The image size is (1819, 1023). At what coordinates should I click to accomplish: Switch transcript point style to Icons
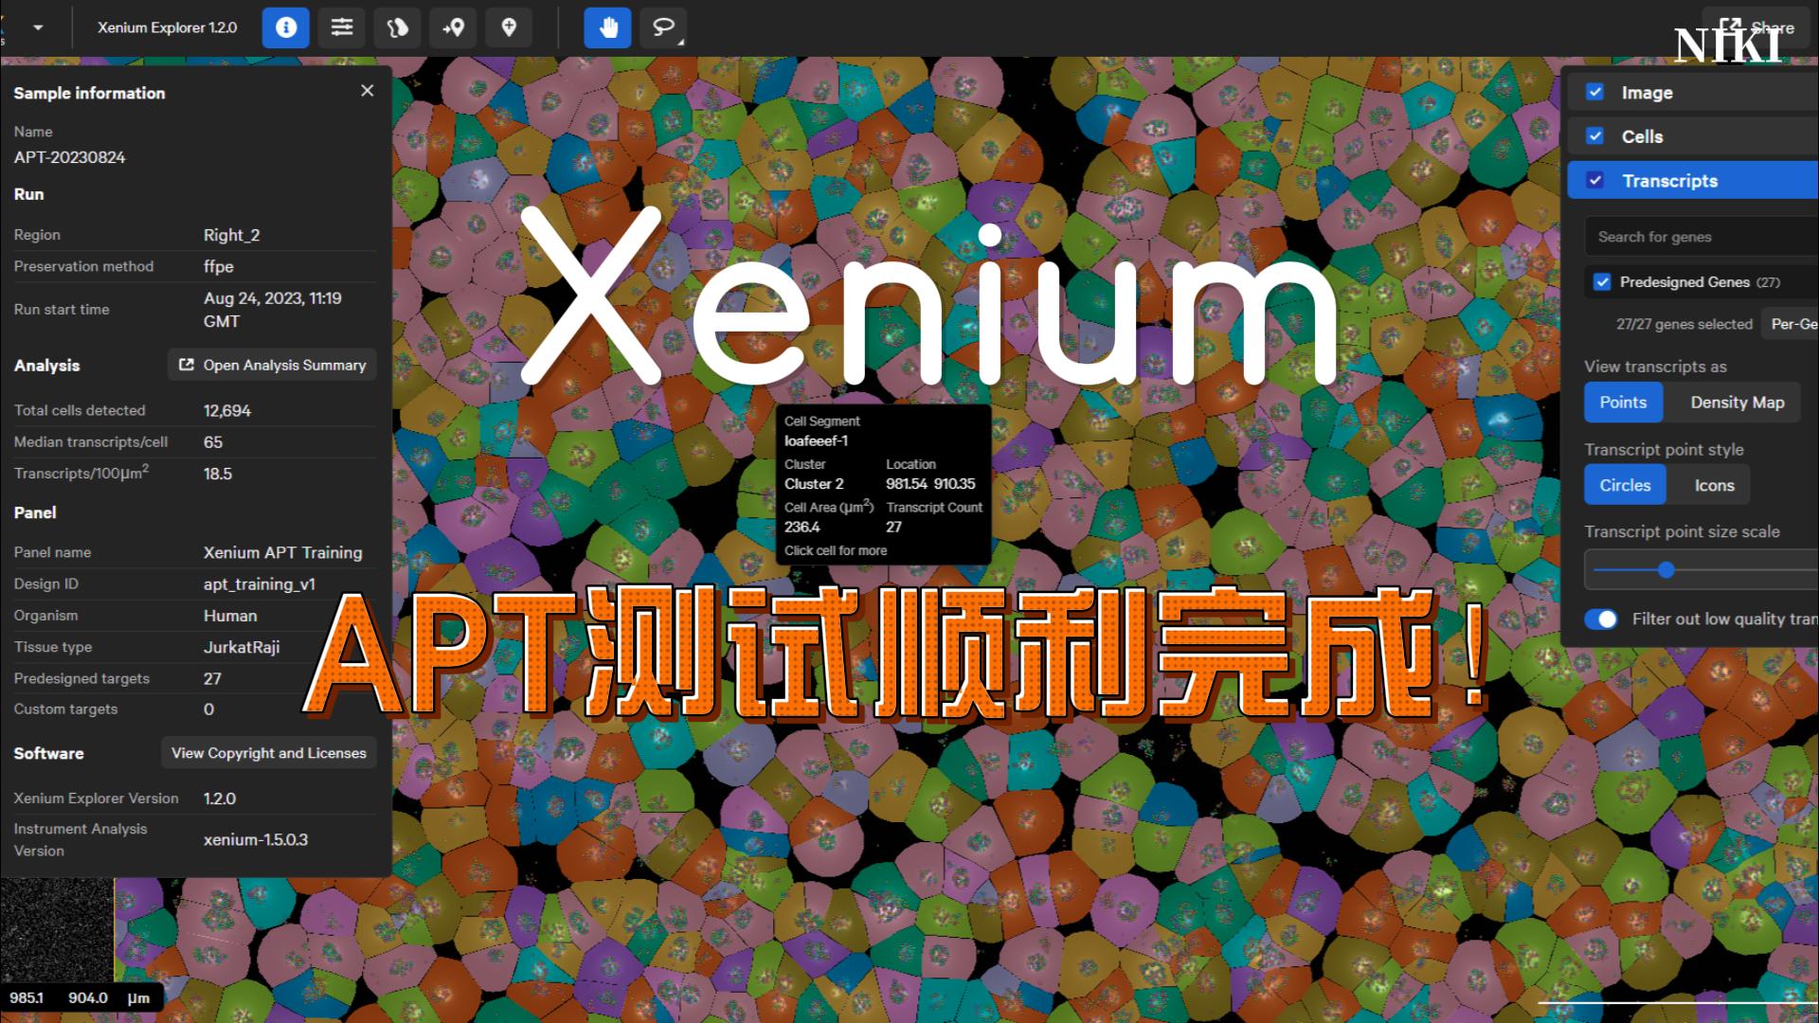[x=1712, y=485]
